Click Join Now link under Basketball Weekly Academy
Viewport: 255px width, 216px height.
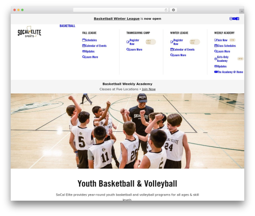pyautogui.click(x=148, y=89)
